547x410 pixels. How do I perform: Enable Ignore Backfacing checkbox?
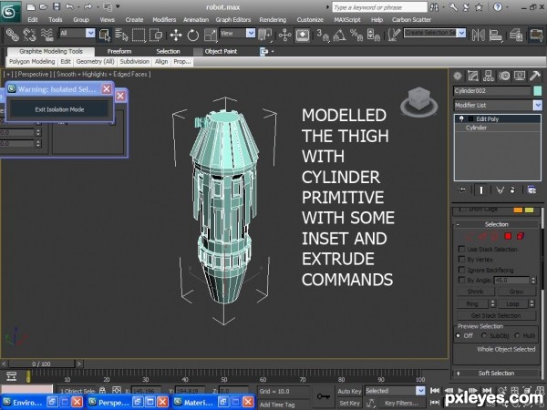click(x=461, y=270)
